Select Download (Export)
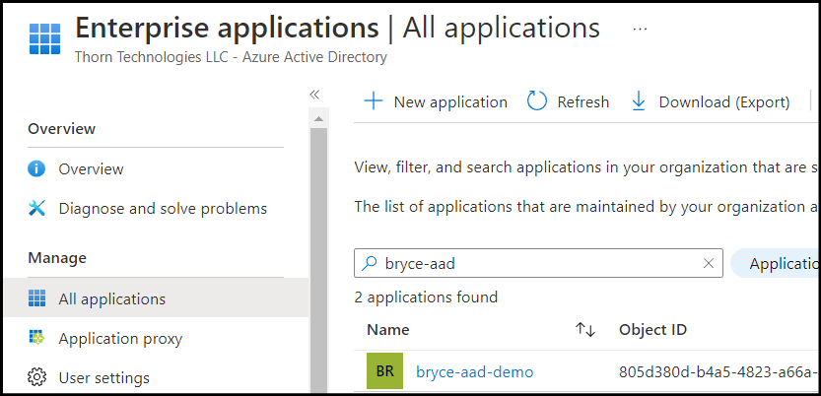 pyautogui.click(x=724, y=102)
